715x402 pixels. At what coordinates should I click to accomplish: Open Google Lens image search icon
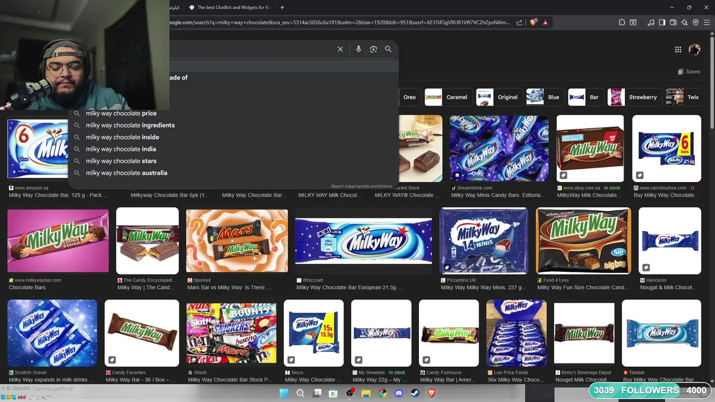[373, 49]
